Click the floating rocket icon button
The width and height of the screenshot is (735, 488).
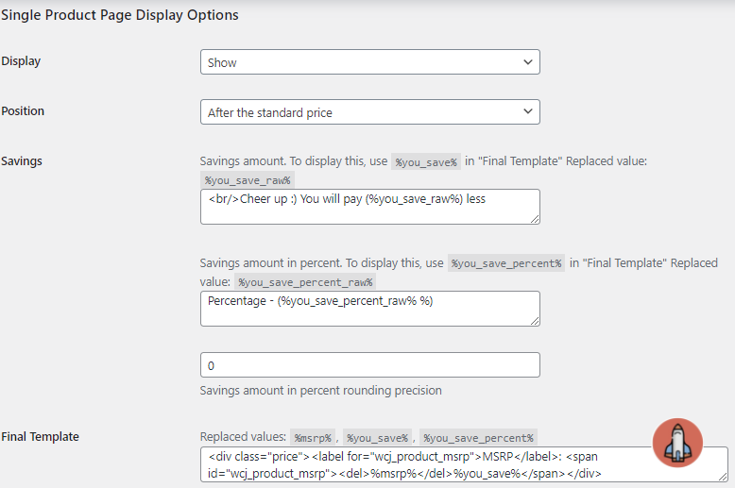[x=677, y=443]
